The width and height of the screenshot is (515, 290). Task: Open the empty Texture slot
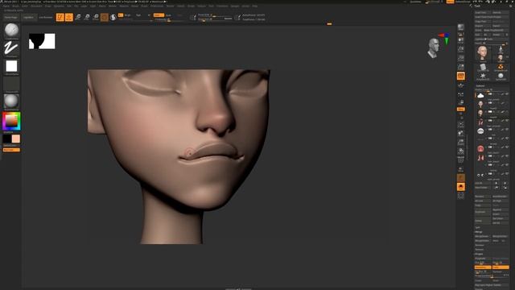pyautogui.click(x=11, y=84)
